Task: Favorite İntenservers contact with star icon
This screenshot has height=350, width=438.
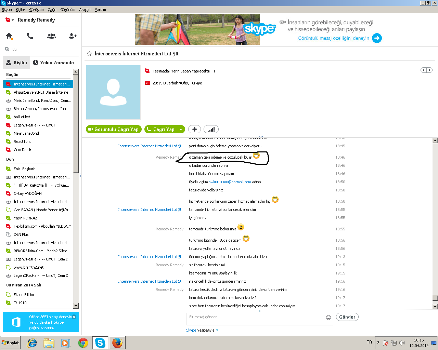Action: tap(89, 54)
